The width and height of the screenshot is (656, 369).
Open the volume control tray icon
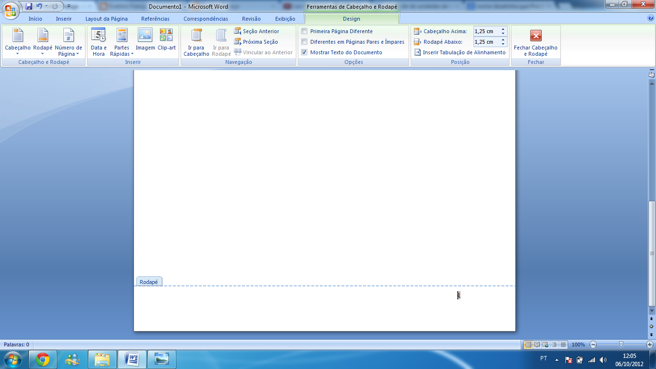click(603, 359)
